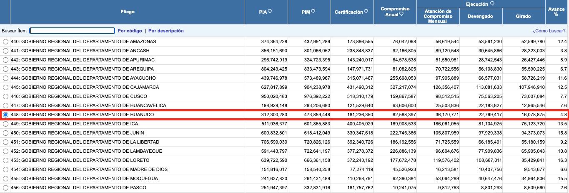Select the Amazonas regional government radio button
Viewport: 569px width, 193px height.
5,42
